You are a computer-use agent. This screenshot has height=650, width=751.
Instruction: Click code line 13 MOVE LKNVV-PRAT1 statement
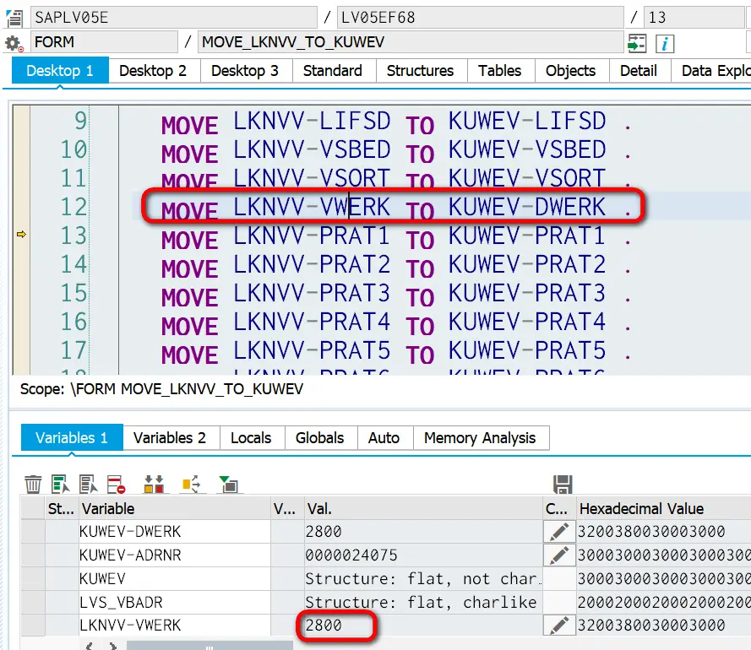point(395,236)
